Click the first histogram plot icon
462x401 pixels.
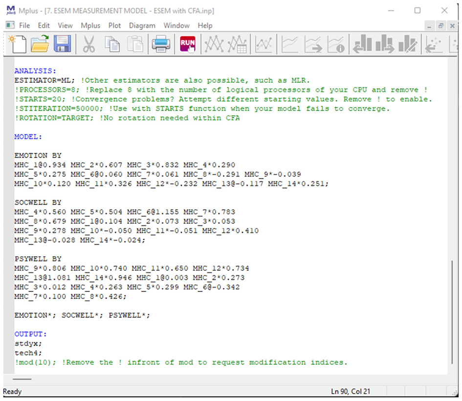[x=362, y=45]
